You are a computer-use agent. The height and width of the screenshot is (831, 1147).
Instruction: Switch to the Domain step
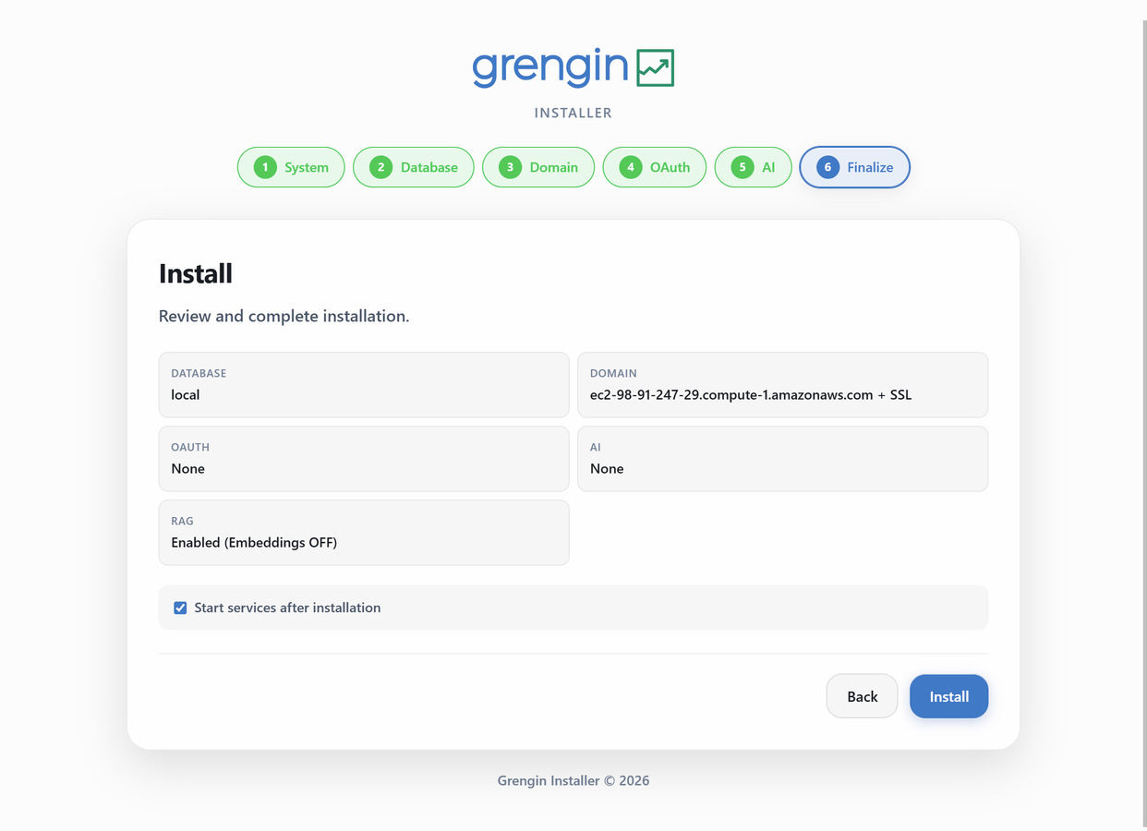point(538,167)
